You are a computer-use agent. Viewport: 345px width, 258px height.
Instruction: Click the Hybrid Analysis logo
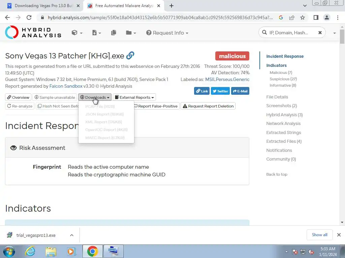click(x=33, y=32)
